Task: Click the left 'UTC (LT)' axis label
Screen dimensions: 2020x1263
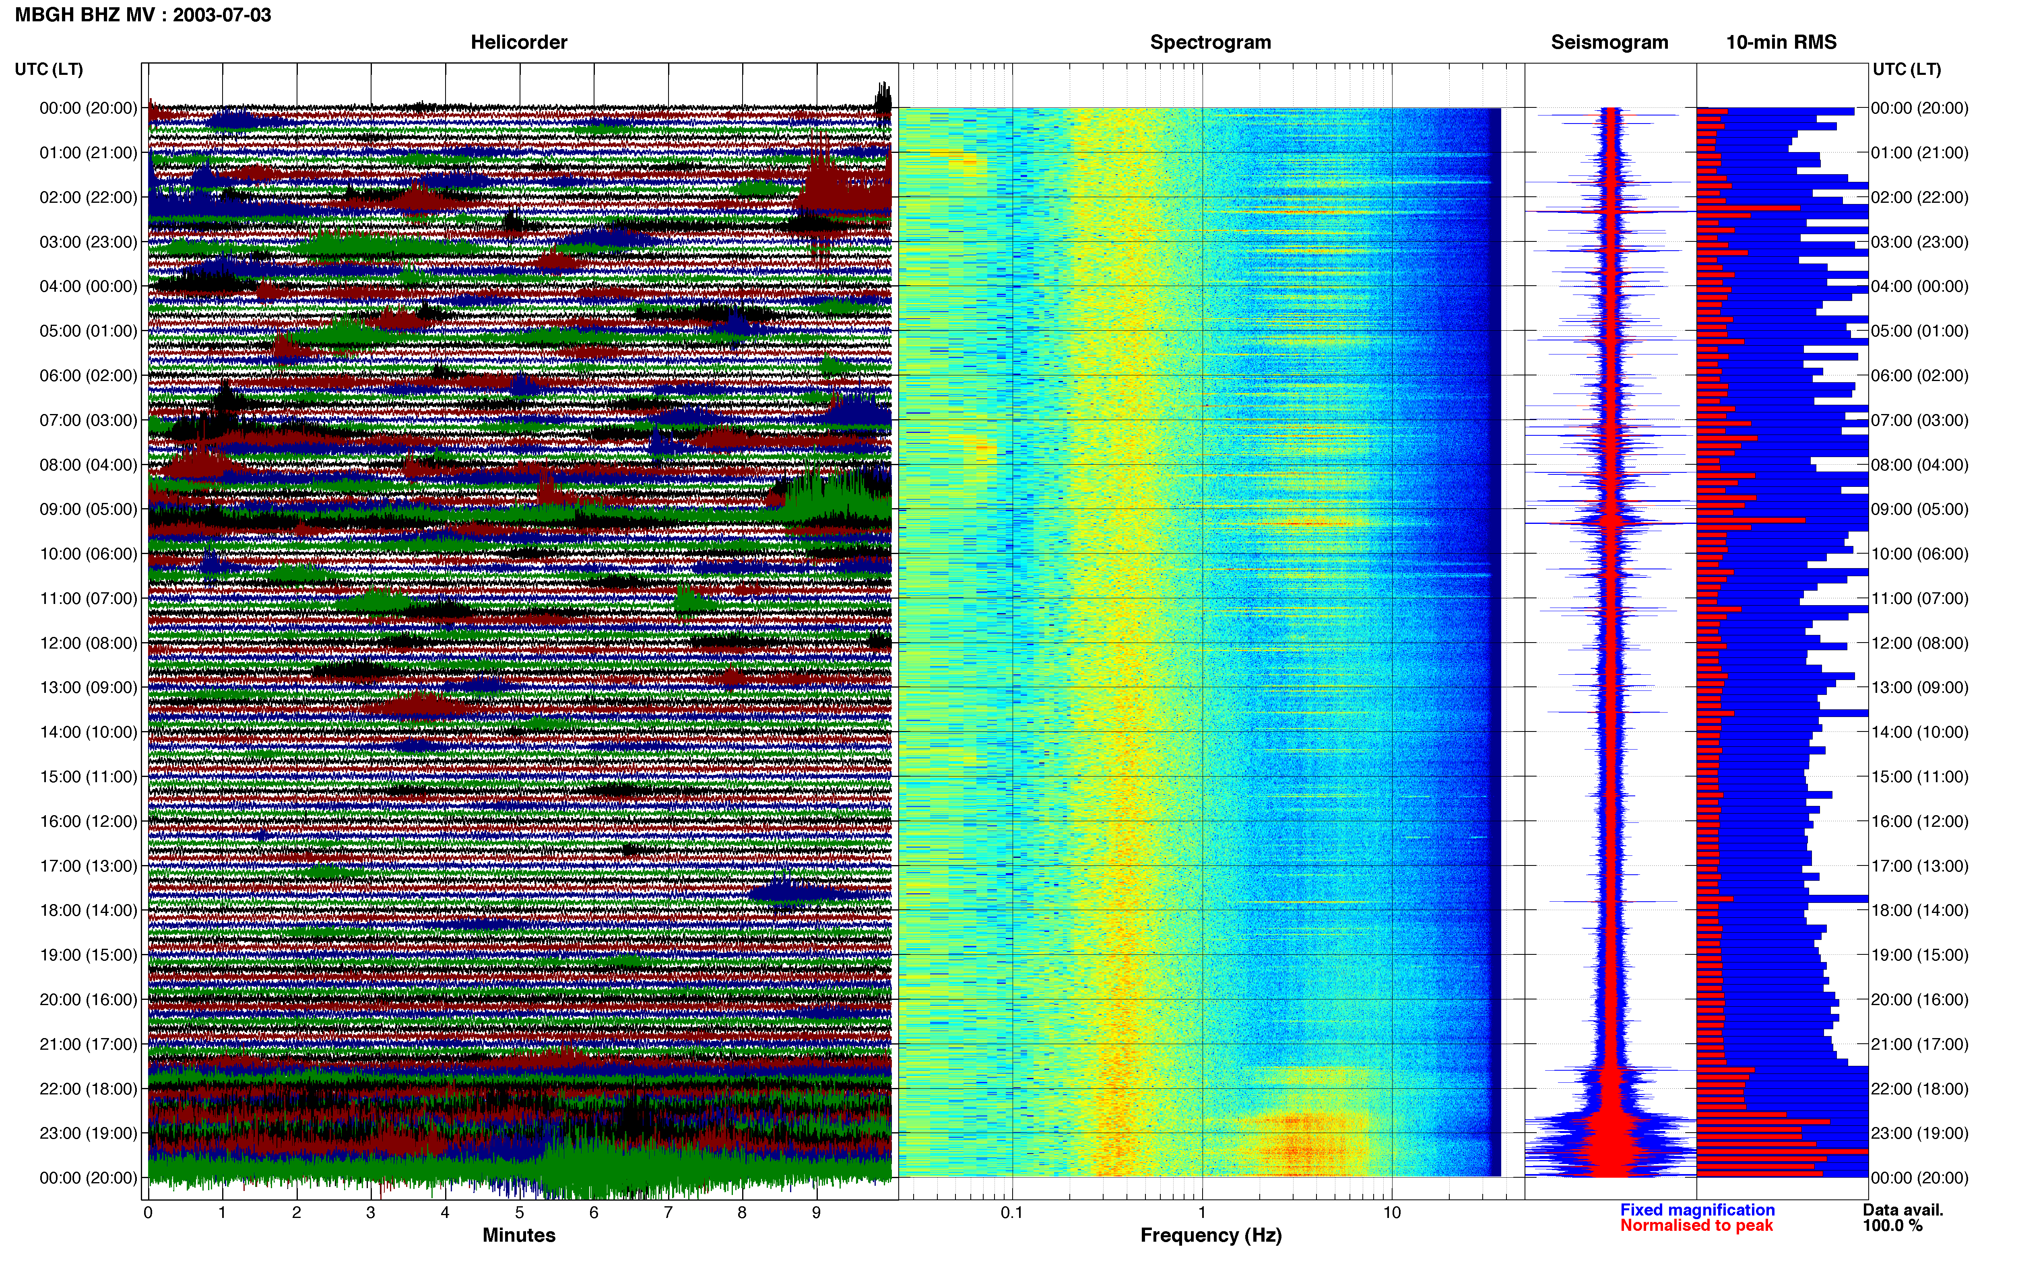Action: (48, 69)
